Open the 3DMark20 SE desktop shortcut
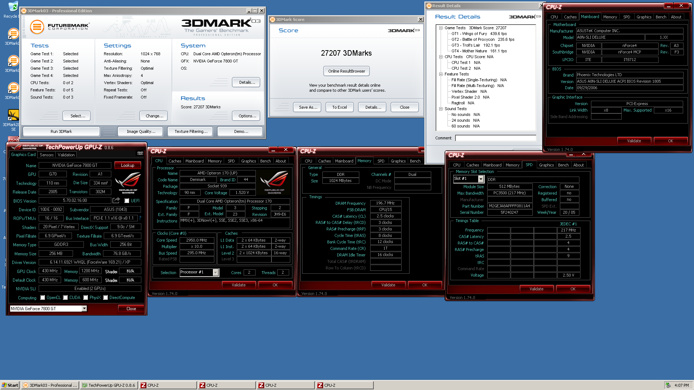The height and width of the screenshot is (390, 694). 13,120
